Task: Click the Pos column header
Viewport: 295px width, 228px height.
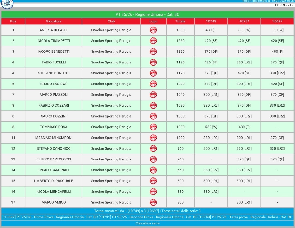Action: click(x=13, y=21)
